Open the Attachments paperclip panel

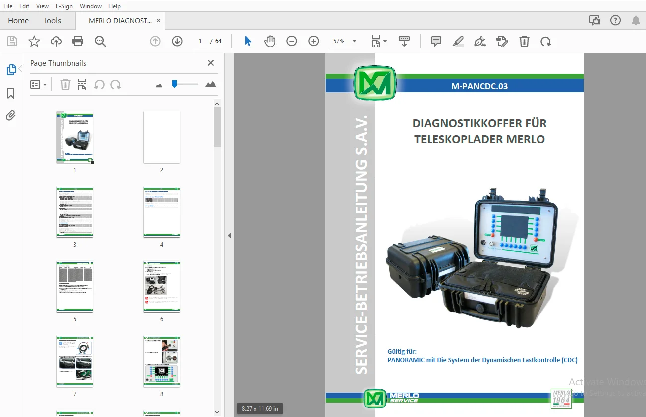click(x=11, y=116)
